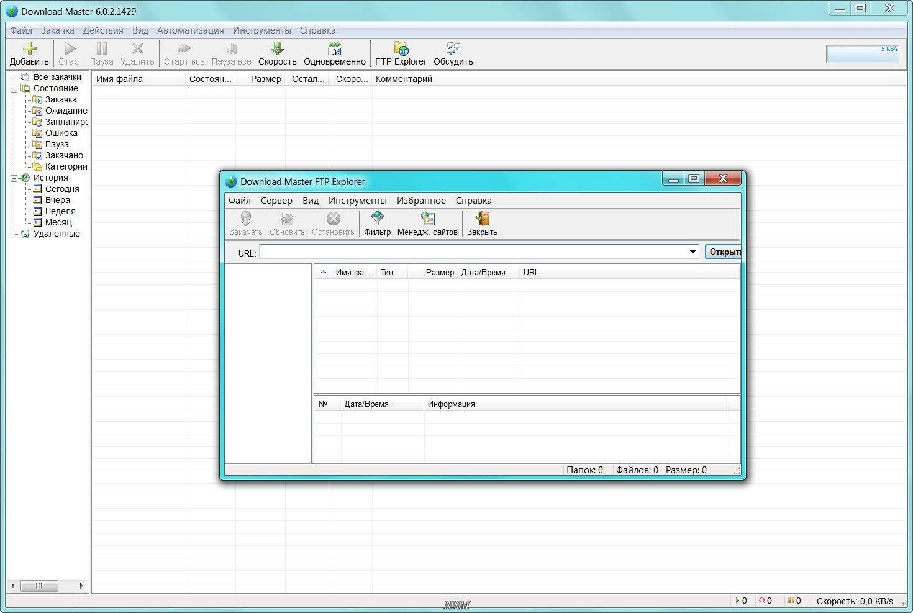Select the Запланировано scheduled category

(66, 122)
